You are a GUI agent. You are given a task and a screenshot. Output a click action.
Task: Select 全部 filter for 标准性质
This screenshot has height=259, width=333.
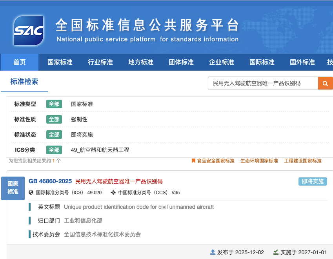[54, 119]
